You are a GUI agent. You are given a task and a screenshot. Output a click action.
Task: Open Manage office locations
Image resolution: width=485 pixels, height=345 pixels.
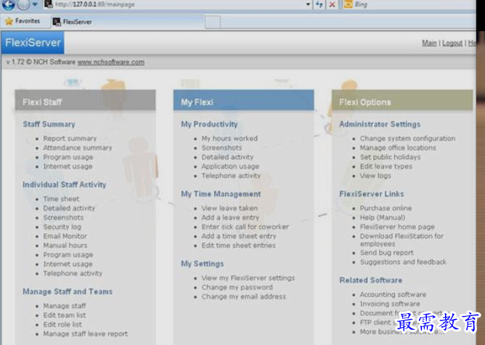(398, 147)
